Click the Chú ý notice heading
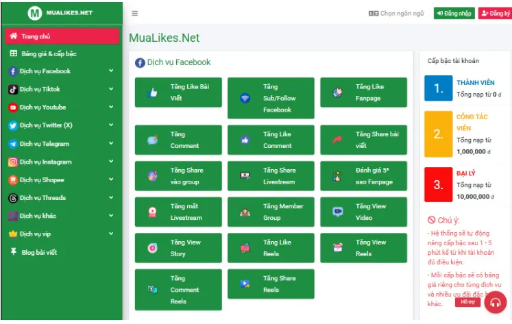Viewport: 512px width, 324px height. (x=443, y=221)
